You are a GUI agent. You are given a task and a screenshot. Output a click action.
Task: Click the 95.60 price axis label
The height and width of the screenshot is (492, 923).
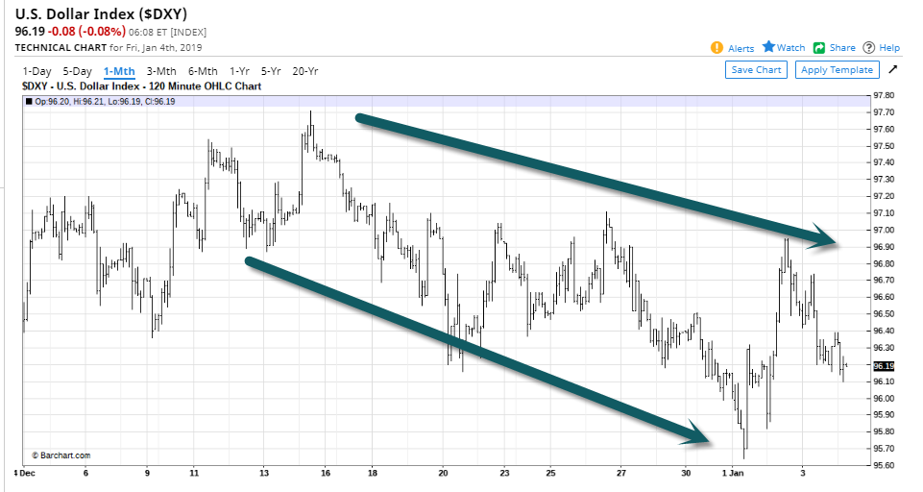point(883,465)
